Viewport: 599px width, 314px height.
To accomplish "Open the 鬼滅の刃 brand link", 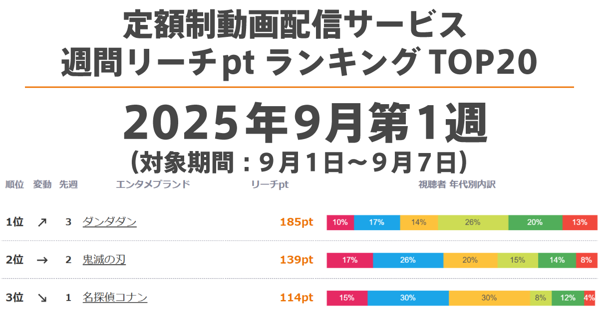I will point(104,260).
